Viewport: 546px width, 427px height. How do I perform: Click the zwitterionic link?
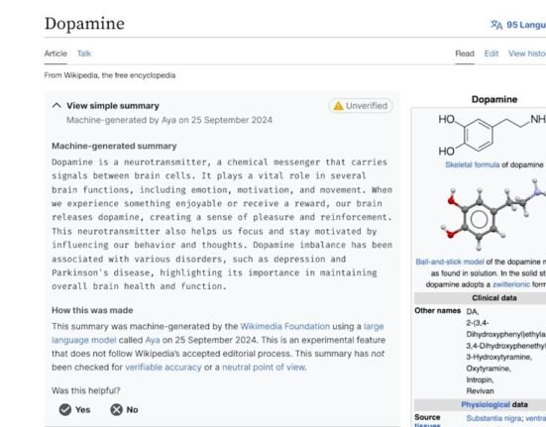tap(511, 284)
